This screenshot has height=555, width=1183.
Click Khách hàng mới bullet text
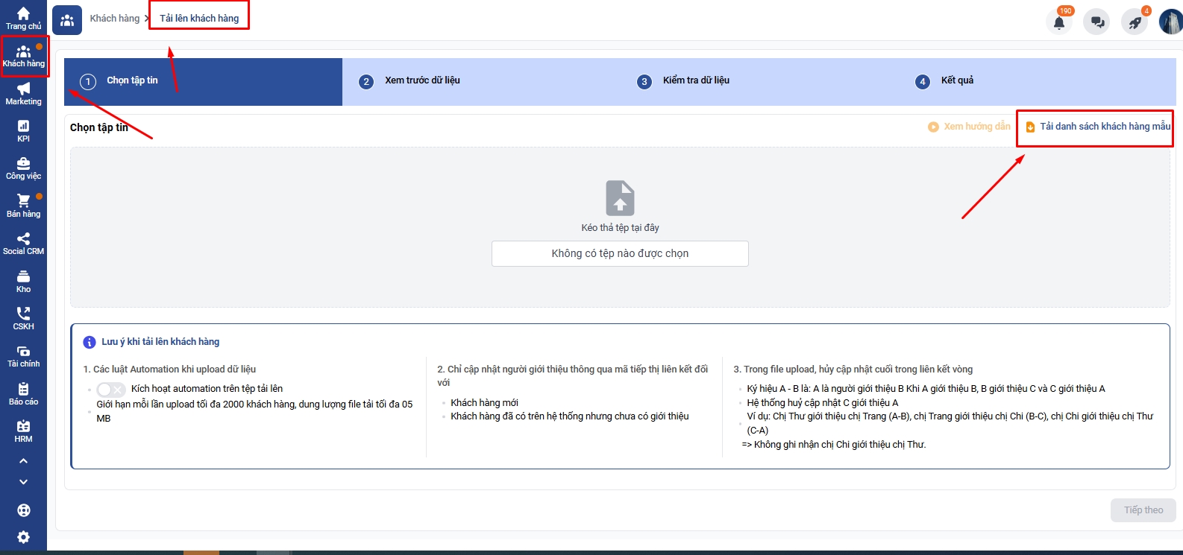[x=484, y=402]
